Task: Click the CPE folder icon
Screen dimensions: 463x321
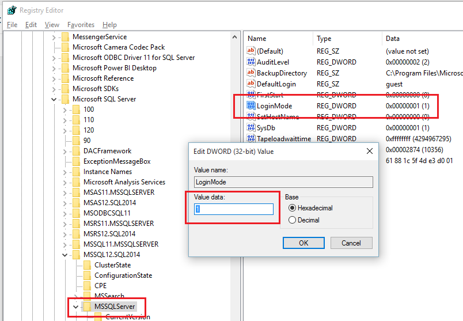Action: tap(87, 285)
